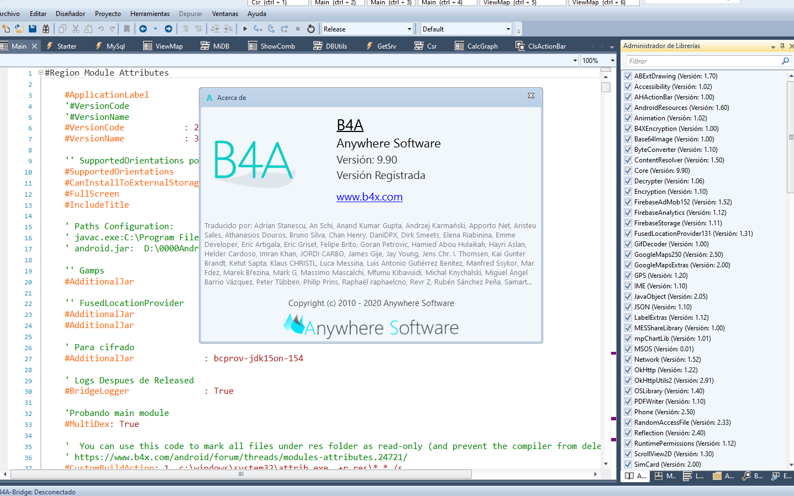Screen dimensions: 794x496
Task: Toggle the AndroidResources library checkbox
Action: 628,108
